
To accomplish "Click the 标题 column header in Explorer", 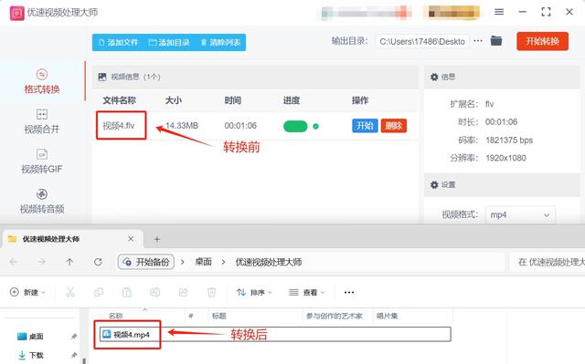I will click(219, 316).
